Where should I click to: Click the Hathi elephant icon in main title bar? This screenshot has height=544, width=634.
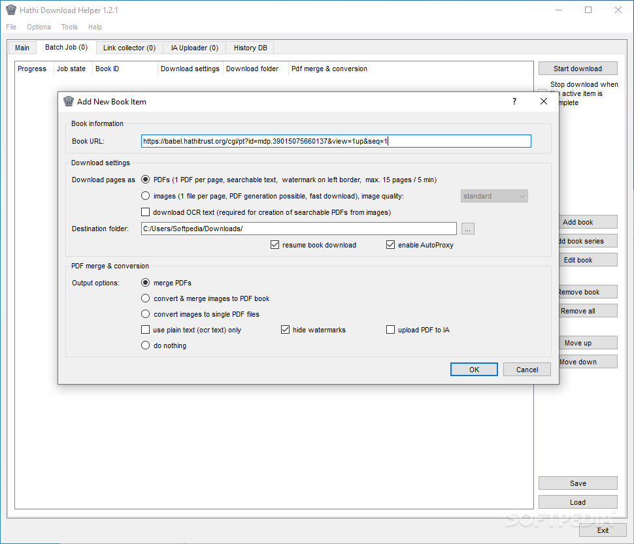coord(11,10)
